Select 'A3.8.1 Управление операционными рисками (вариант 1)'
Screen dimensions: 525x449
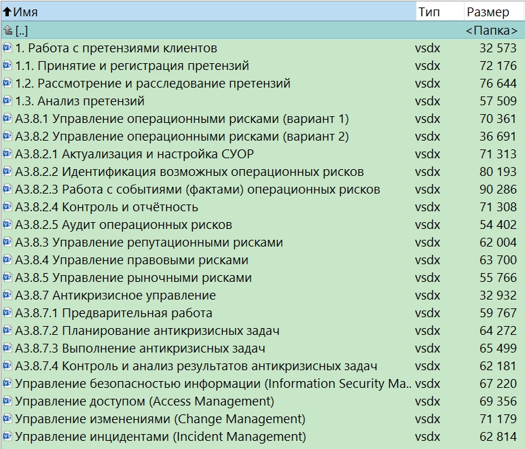pyautogui.click(x=181, y=119)
